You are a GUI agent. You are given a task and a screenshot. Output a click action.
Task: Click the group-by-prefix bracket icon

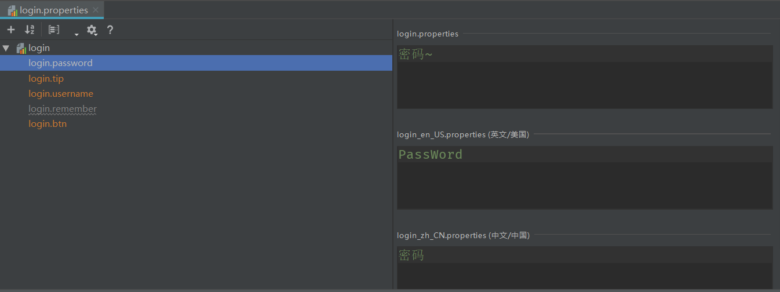pyautogui.click(x=54, y=30)
